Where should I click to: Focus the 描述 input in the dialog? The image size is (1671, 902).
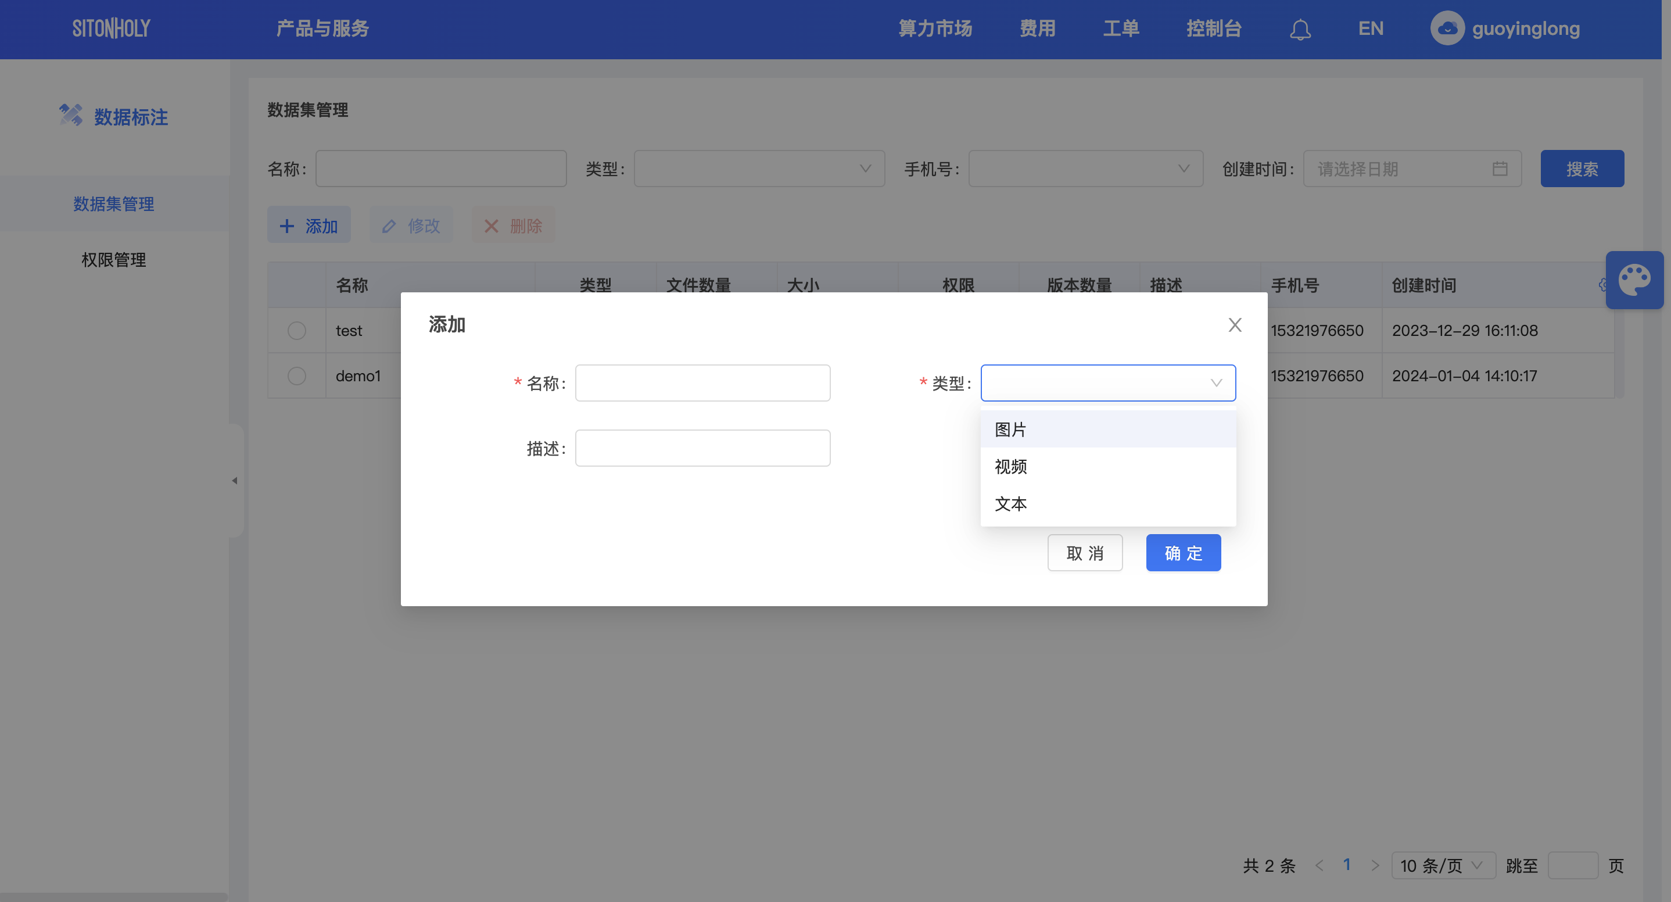pyautogui.click(x=702, y=448)
